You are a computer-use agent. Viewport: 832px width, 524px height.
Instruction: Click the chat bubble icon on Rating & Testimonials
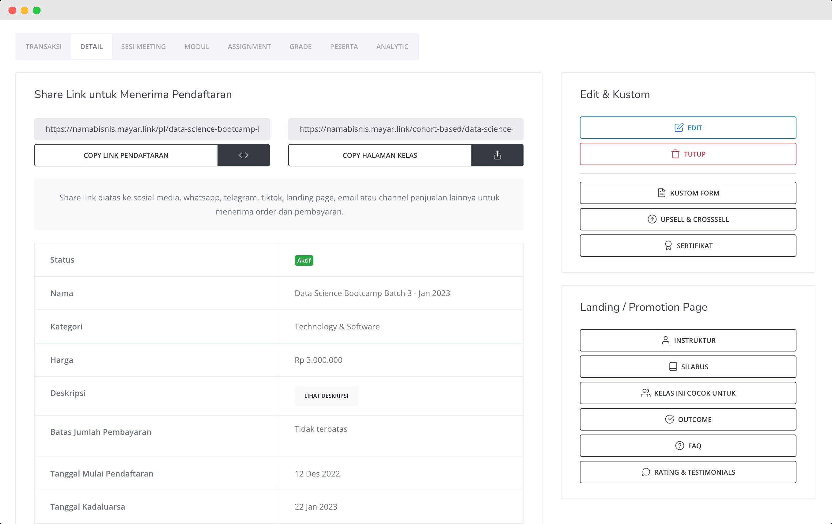(x=645, y=472)
